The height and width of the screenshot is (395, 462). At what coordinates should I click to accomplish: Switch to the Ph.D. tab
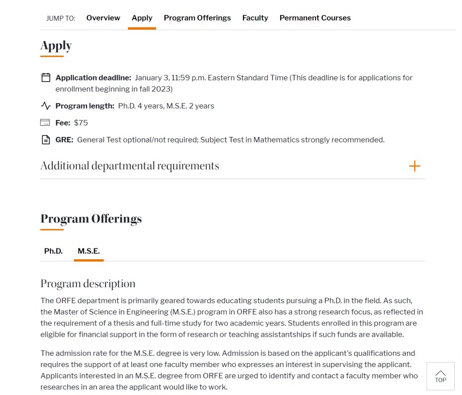pyautogui.click(x=53, y=251)
